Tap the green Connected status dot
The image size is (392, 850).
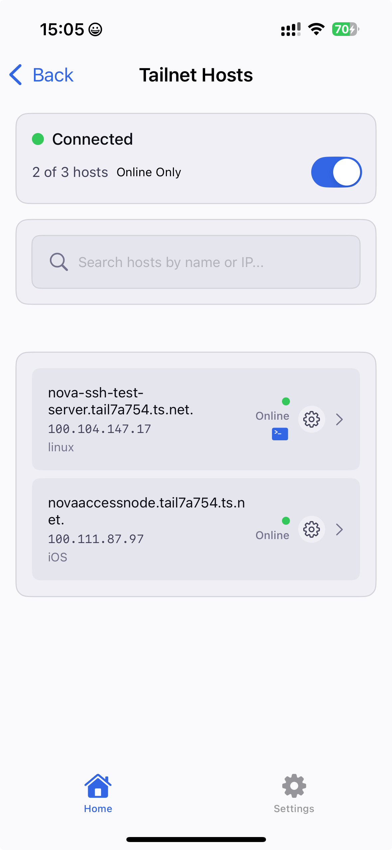pyautogui.click(x=38, y=139)
